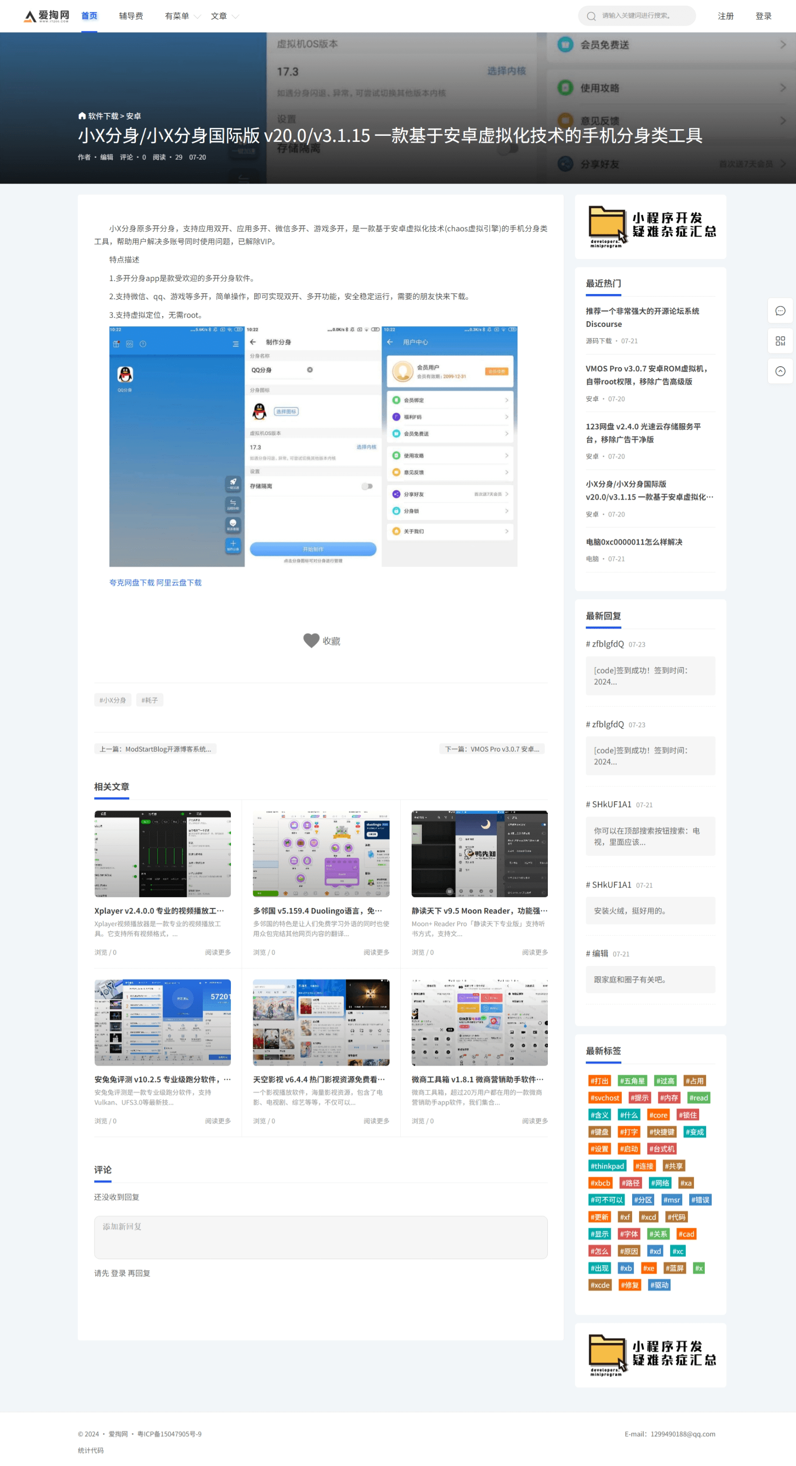796x1466 pixels.
Task: Click the #驱动 tag
Action: coord(659,1285)
